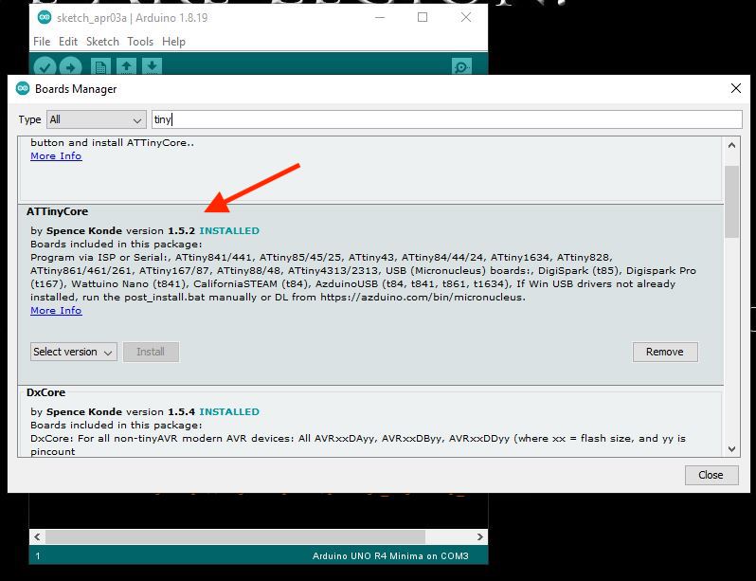Click the Open sketch up-arrow icon
756x581 pixels.
(x=126, y=66)
